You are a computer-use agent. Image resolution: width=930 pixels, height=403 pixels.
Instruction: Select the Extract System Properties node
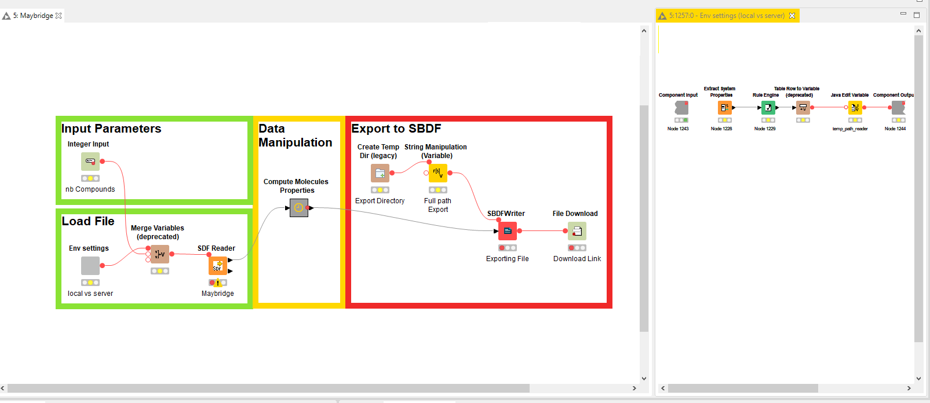[x=725, y=108]
